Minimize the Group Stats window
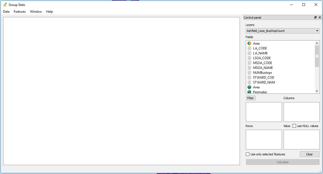The width and height of the screenshot is (323, 174). coord(291,5)
